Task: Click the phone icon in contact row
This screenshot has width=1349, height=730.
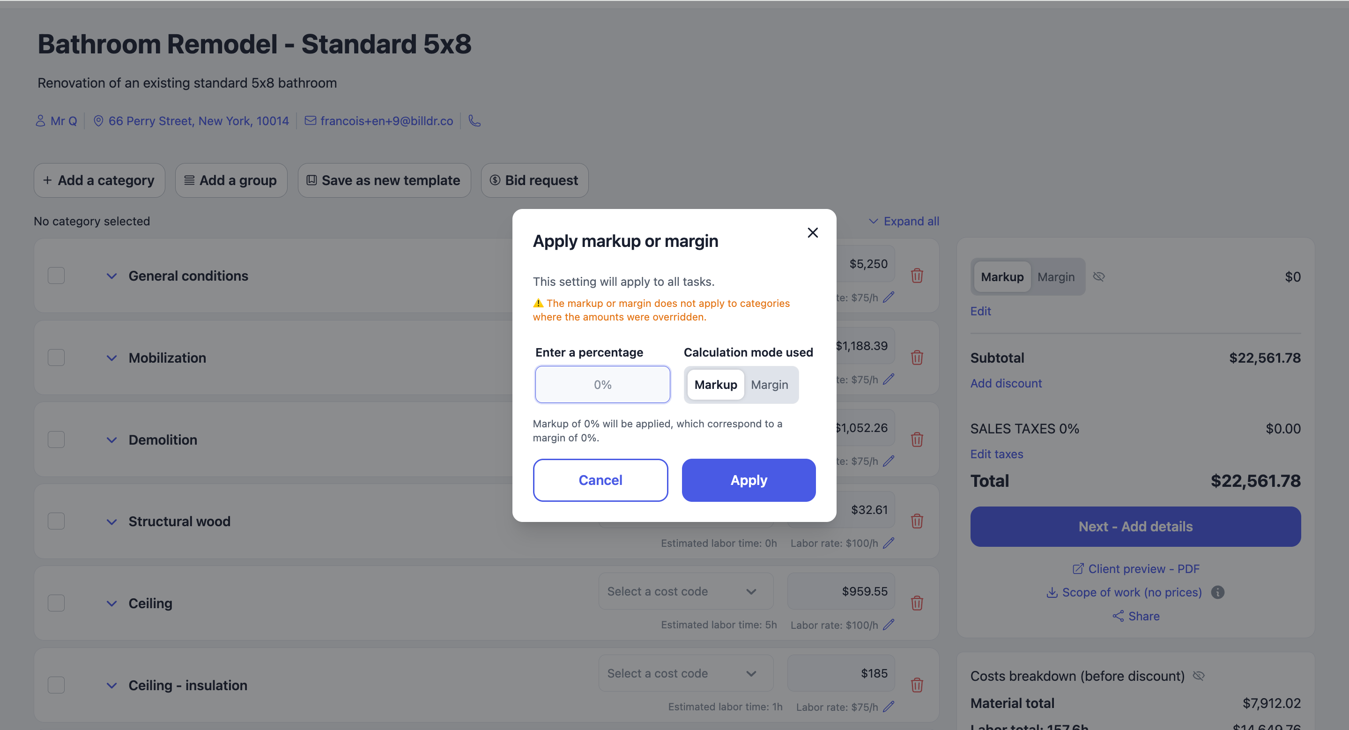Action: tap(474, 121)
